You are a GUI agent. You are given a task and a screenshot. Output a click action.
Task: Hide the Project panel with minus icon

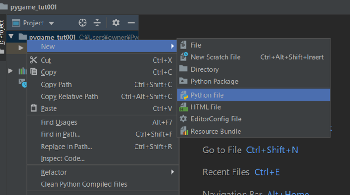(x=131, y=23)
